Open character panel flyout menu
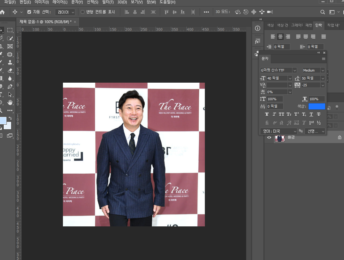344x260 pixels. click(323, 59)
